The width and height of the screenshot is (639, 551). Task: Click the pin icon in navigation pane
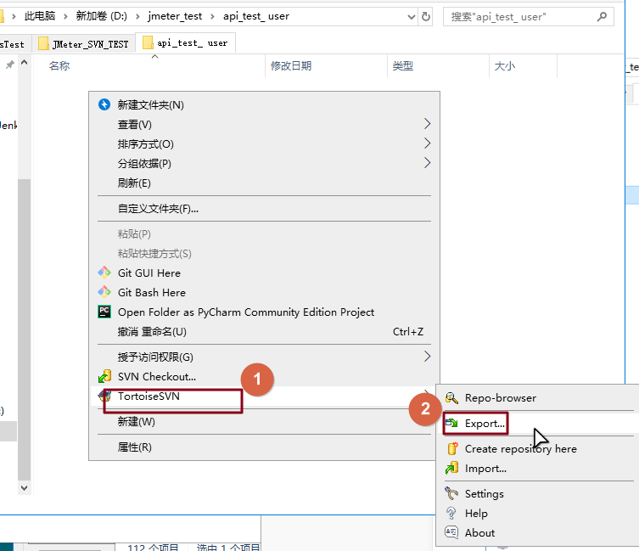click(10, 65)
